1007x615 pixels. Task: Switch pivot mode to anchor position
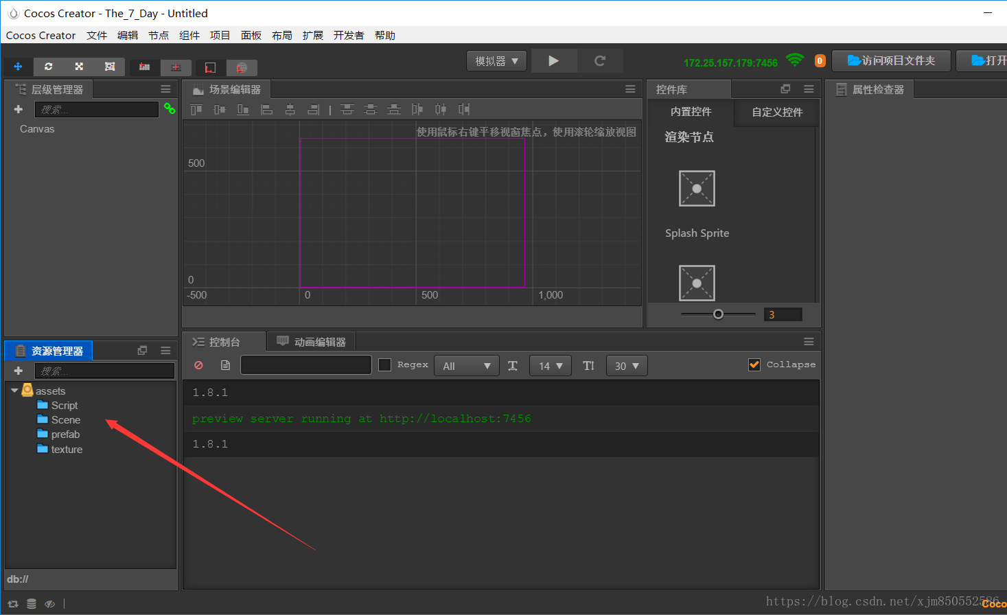click(145, 67)
